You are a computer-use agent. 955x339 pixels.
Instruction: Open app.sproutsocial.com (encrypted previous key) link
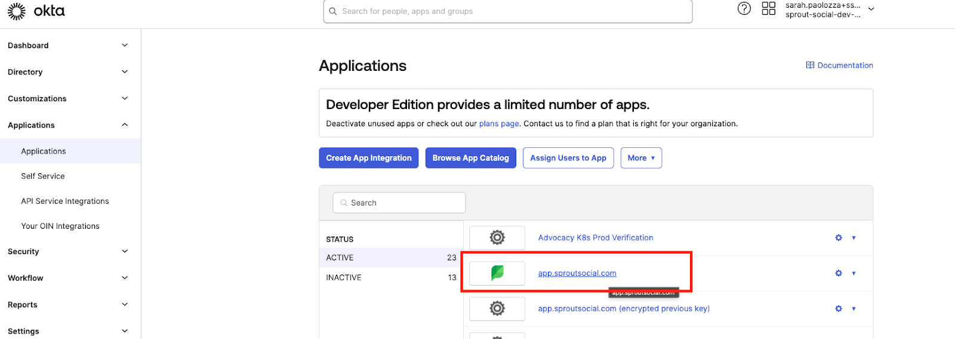tap(624, 309)
